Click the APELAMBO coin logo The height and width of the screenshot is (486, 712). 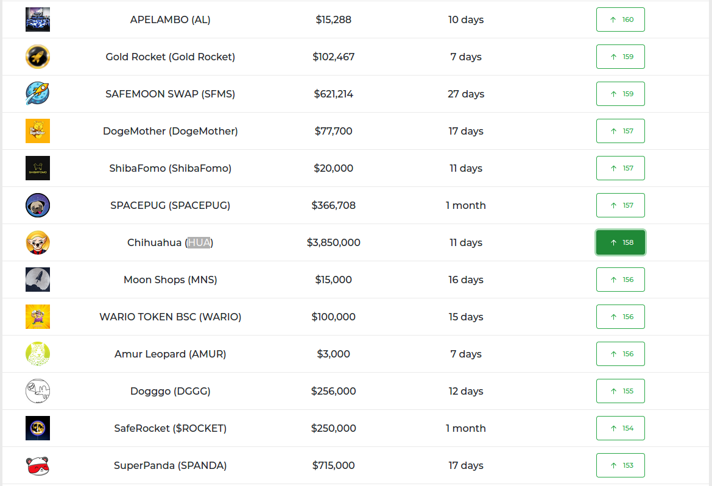point(38,19)
